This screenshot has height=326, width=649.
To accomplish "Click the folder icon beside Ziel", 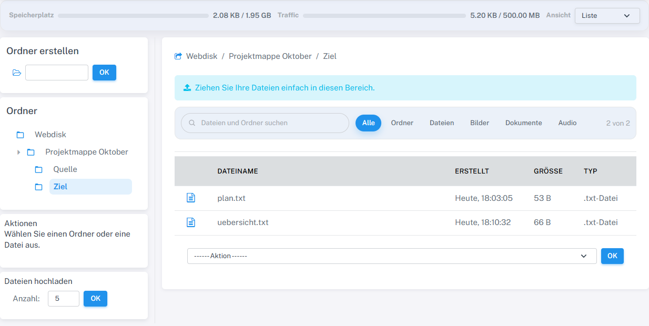I will 39,187.
